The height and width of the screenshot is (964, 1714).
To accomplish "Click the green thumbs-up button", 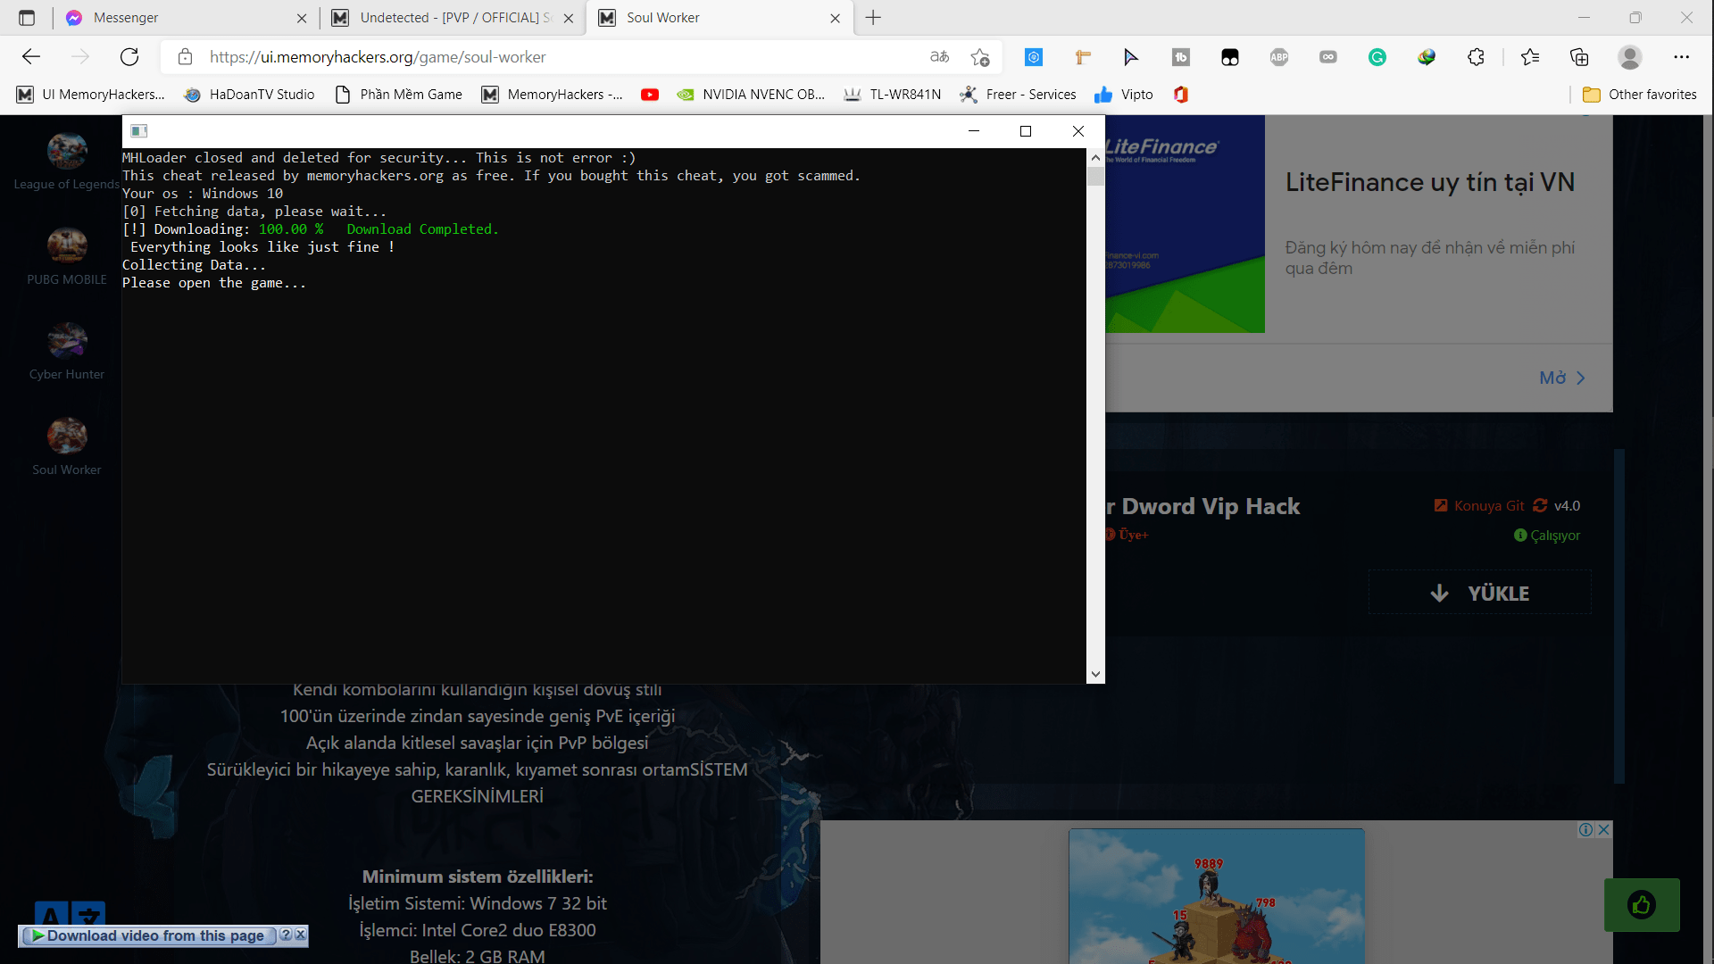I will pyautogui.click(x=1642, y=905).
